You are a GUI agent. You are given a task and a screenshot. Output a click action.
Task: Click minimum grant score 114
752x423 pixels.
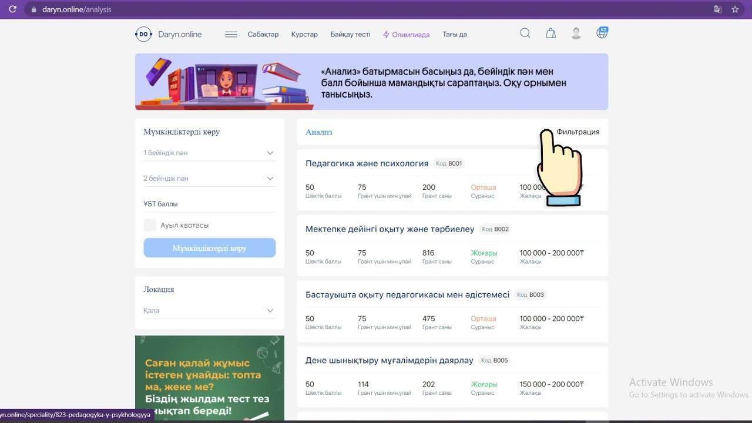(363, 384)
